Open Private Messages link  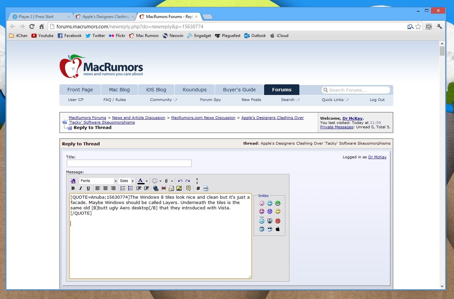click(x=336, y=127)
